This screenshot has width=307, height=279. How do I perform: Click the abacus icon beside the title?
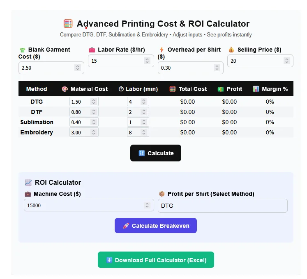coord(68,24)
